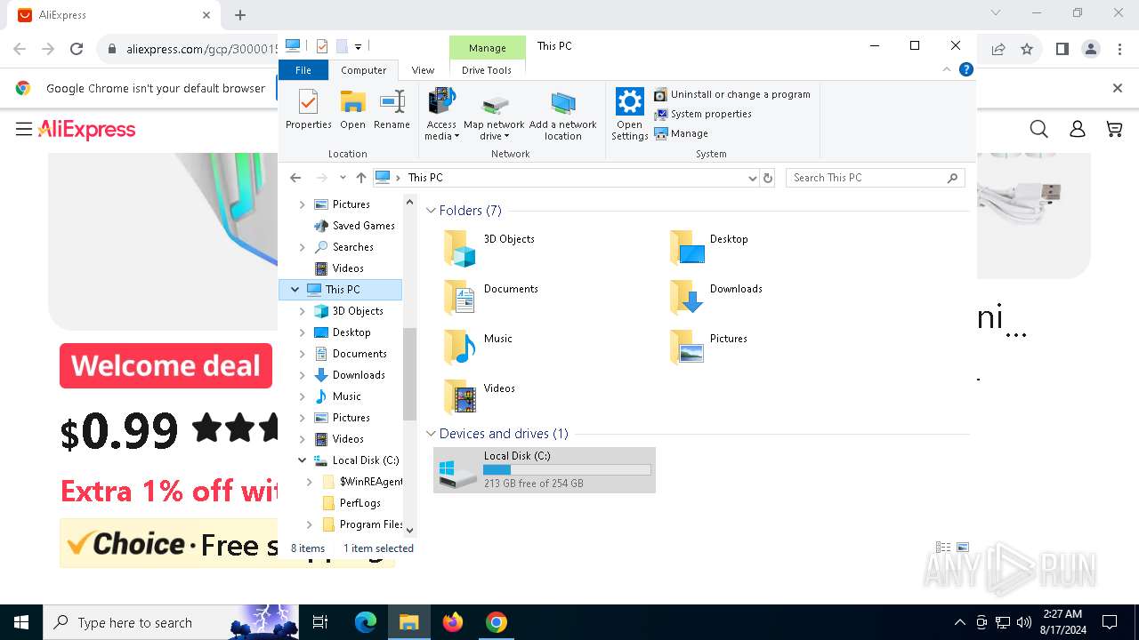
Task: Open the Windows Start menu
Action: click(x=21, y=622)
